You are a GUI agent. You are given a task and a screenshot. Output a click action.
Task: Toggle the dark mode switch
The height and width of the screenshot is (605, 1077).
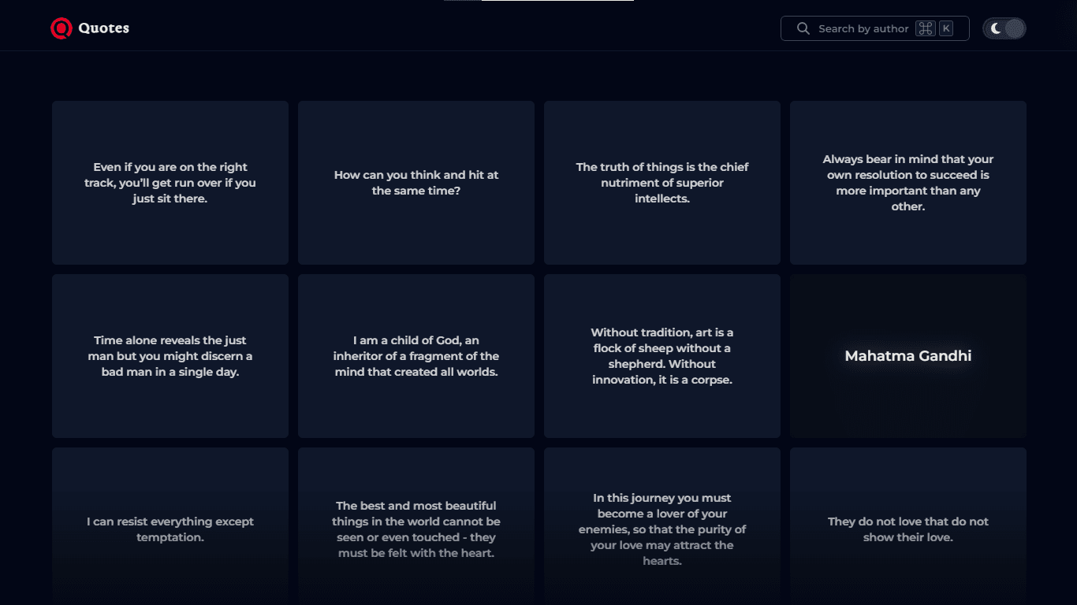(1004, 28)
